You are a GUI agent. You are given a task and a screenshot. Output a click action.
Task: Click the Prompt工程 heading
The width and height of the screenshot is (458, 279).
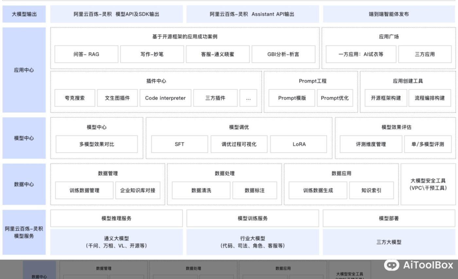(x=312, y=81)
